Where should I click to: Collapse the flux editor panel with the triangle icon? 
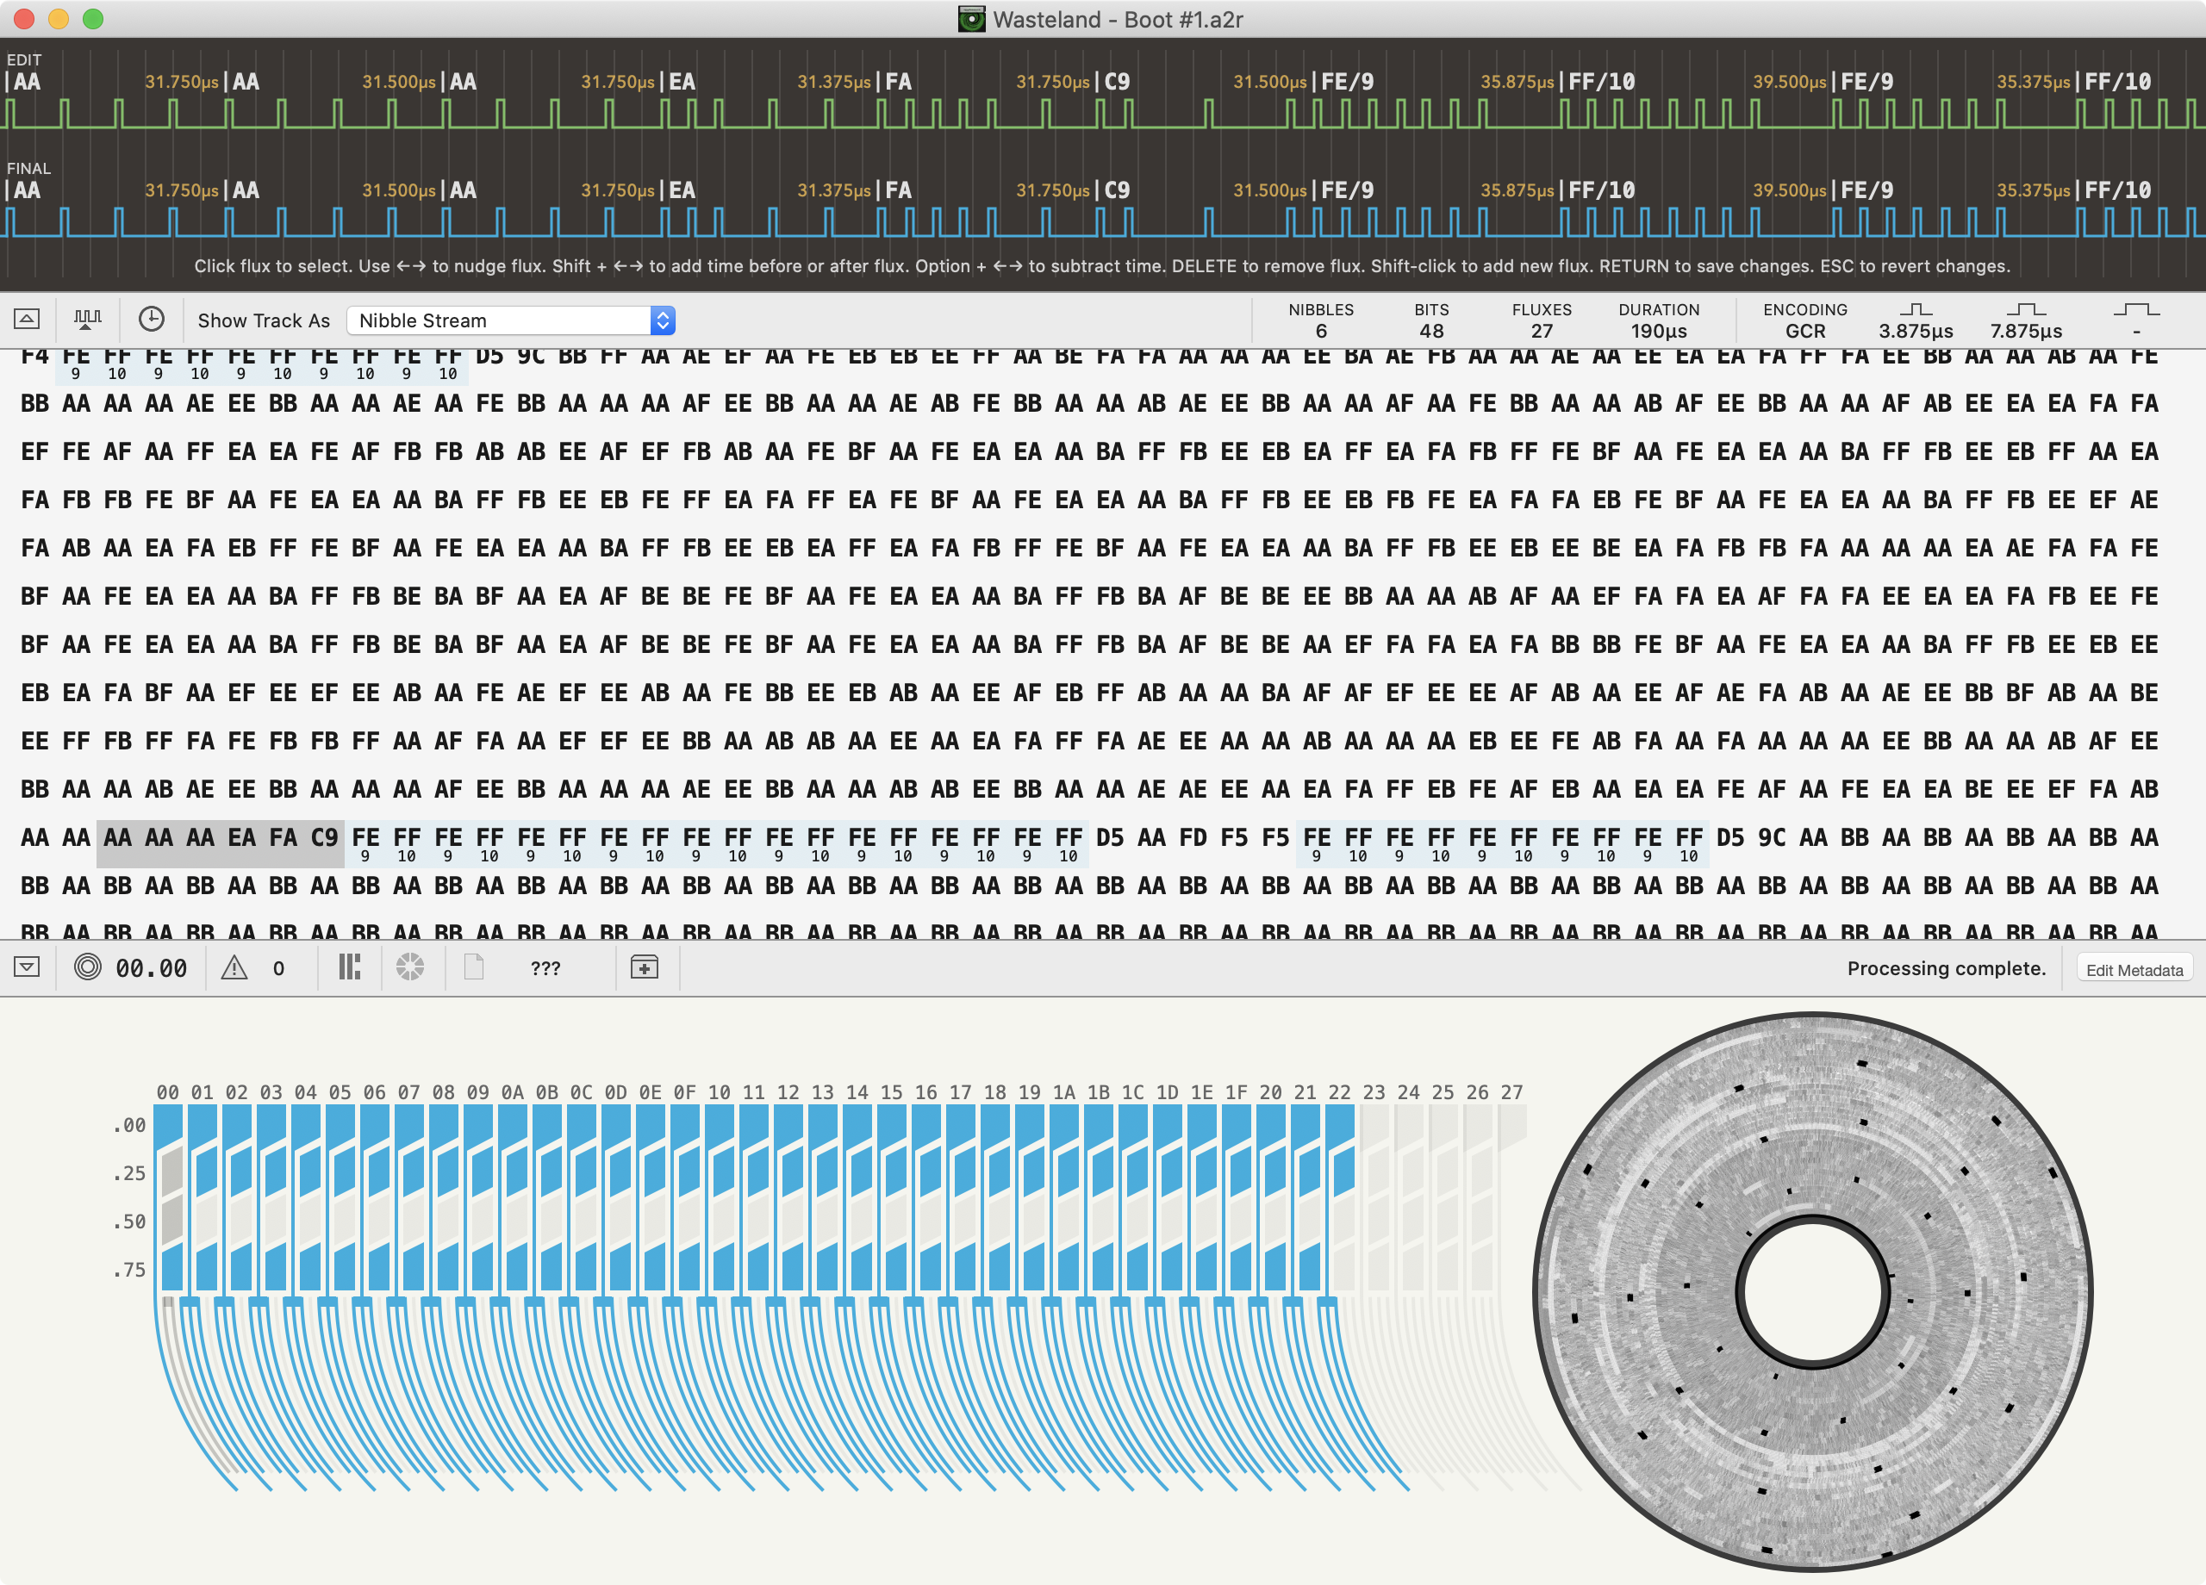28,318
